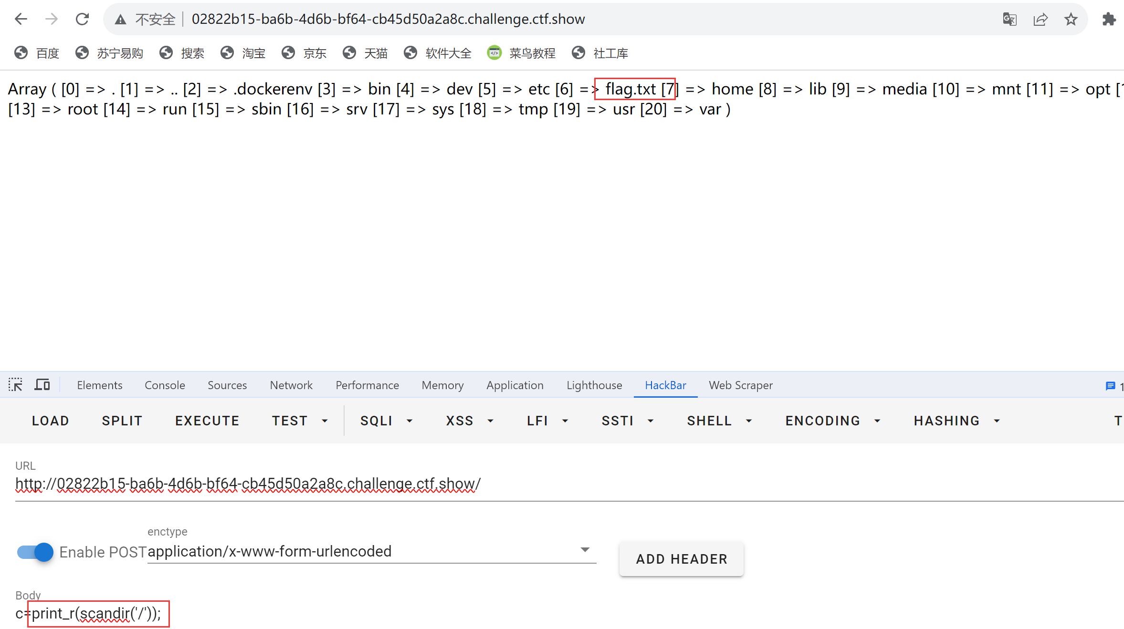The image size is (1124, 629).
Task: Toggle the Enable POST switch
Action: (35, 552)
